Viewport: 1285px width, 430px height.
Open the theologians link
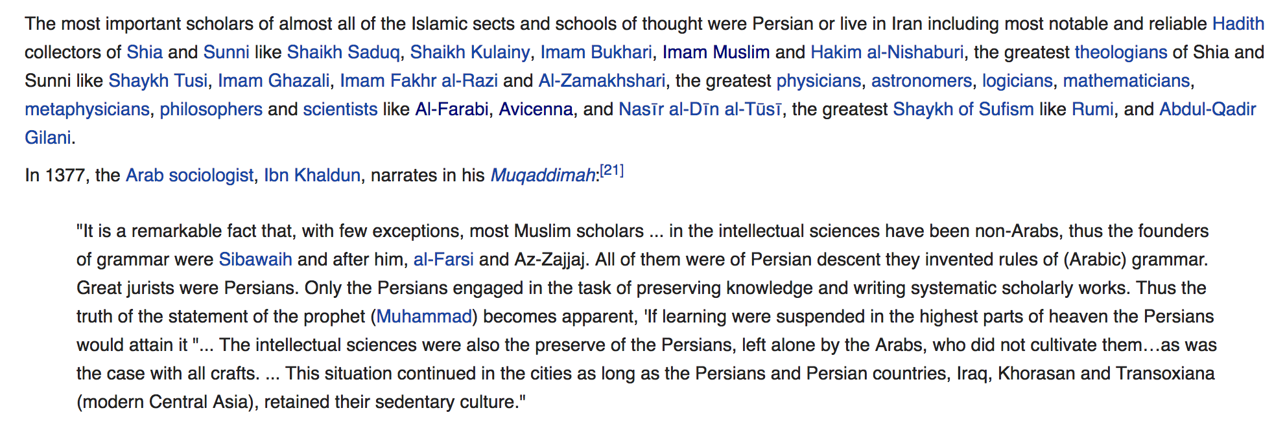pos(1120,52)
